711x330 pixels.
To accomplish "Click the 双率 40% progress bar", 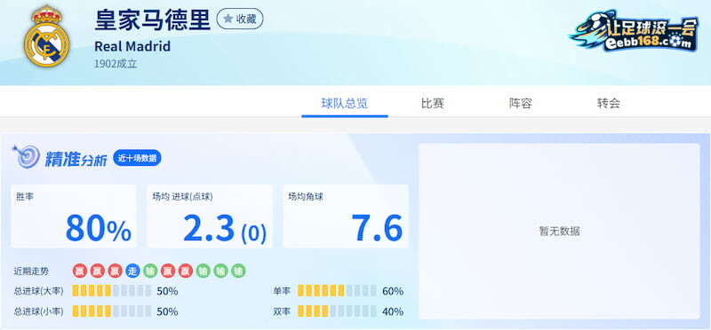I will coord(337,311).
